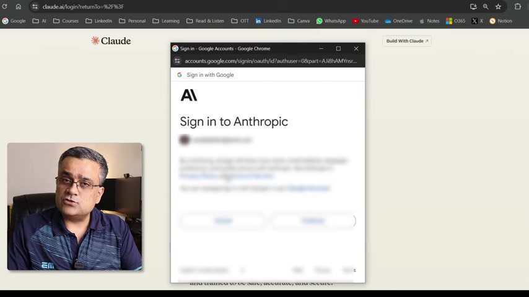Open the WhatsApp bookmark
529x297 pixels.
point(331,21)
